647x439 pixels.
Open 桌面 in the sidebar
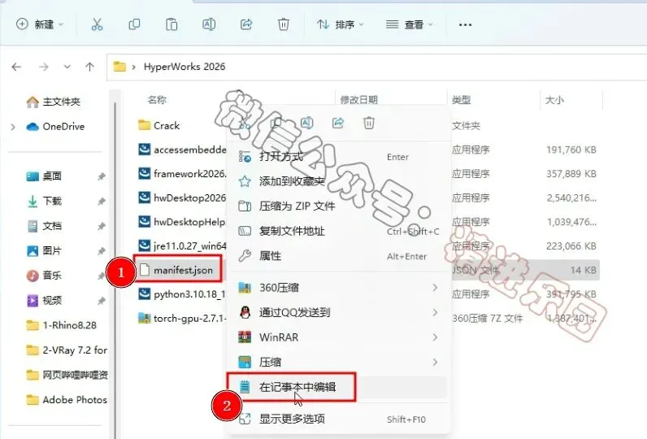pyautogui.click(x=44, y=176)
